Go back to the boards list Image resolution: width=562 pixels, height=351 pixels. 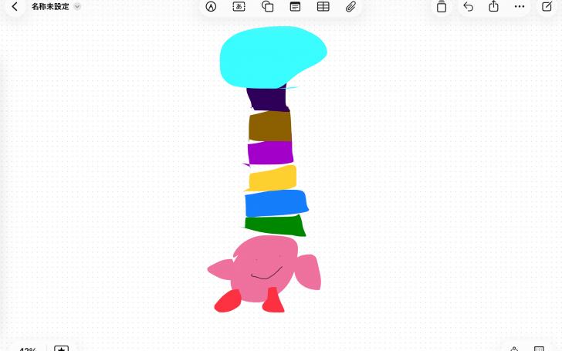pyautogui.click(x=15, y=6)
